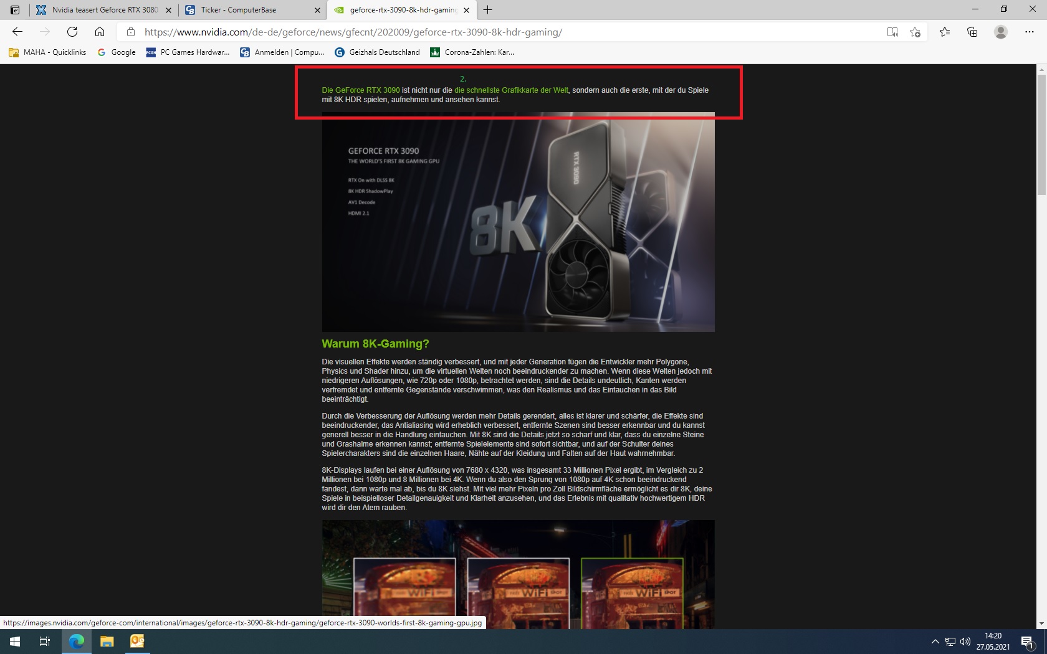
Task: Open the clock and calendar flyout
Action: (993, 642)
